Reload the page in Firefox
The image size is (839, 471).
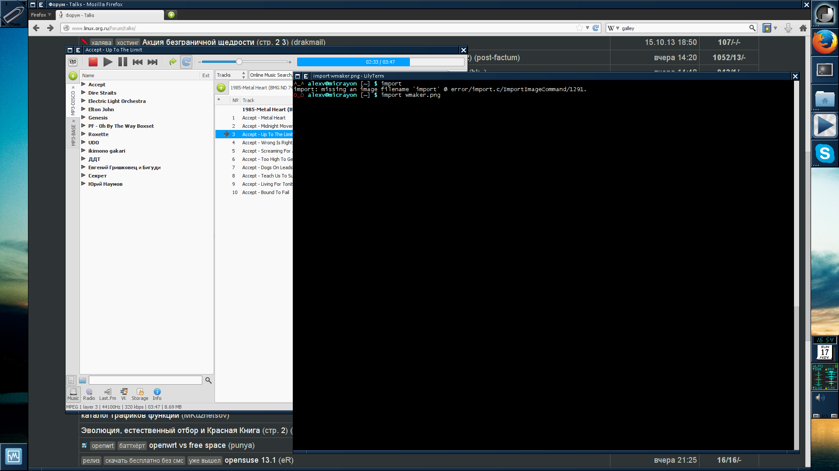pyautogui.click(x=596, y=28)
